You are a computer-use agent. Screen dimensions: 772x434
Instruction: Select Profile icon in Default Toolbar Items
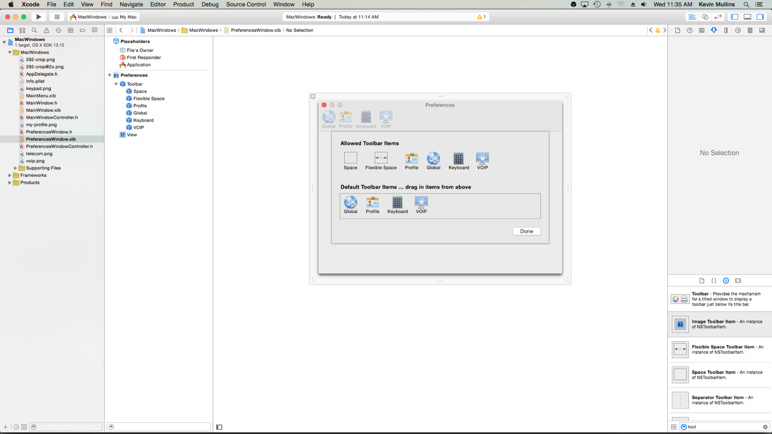pos(373,202)
